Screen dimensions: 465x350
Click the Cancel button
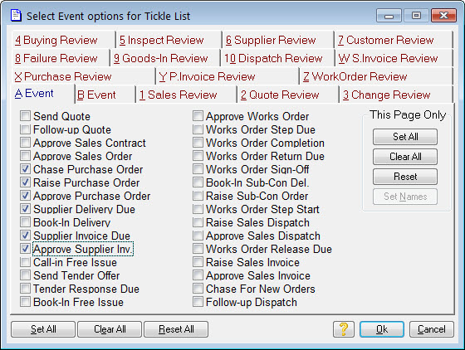[432, 329]
